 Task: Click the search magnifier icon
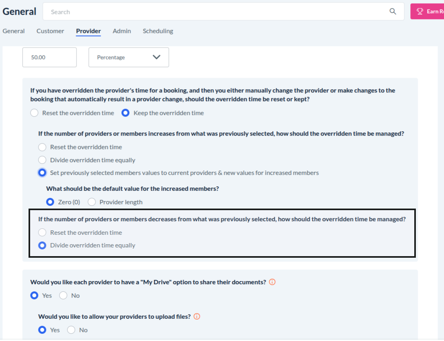point(392,11)
